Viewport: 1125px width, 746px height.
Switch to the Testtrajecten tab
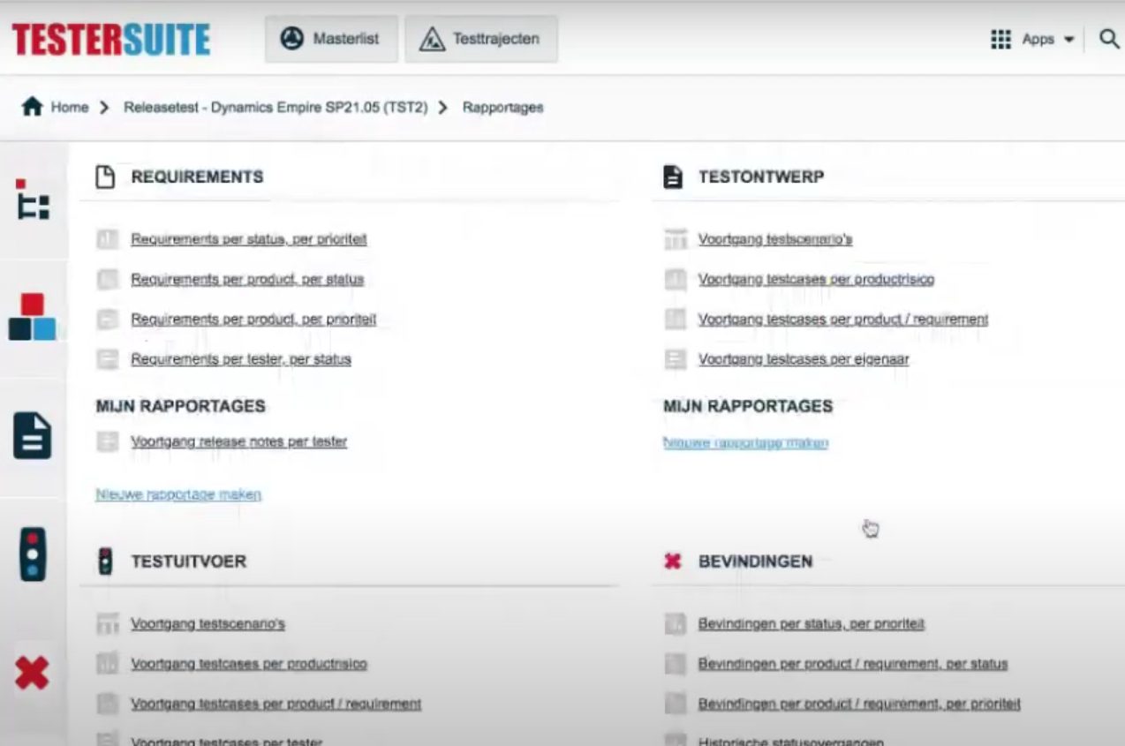pos(481,40)
